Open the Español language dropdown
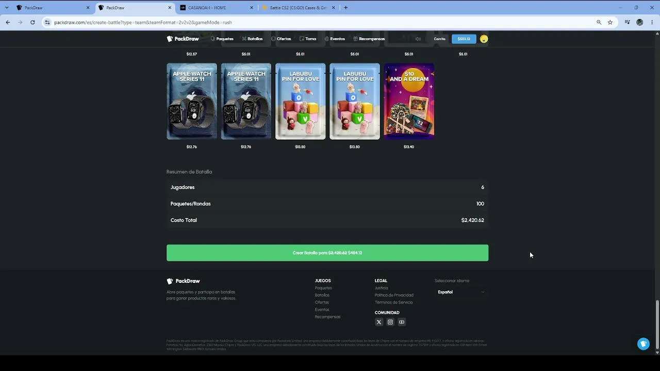This screenshot has width=660, height=371. 461,292
